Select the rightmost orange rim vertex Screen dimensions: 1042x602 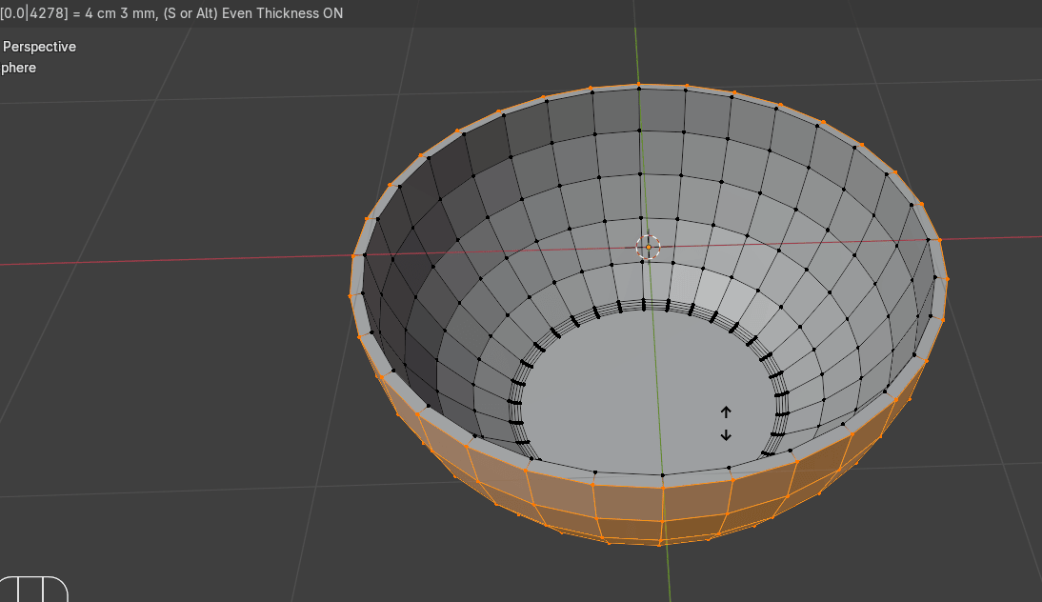[947, 278]
